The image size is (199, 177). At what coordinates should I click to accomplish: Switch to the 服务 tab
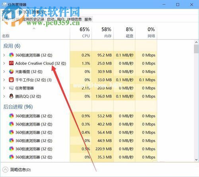coord(88,19)
